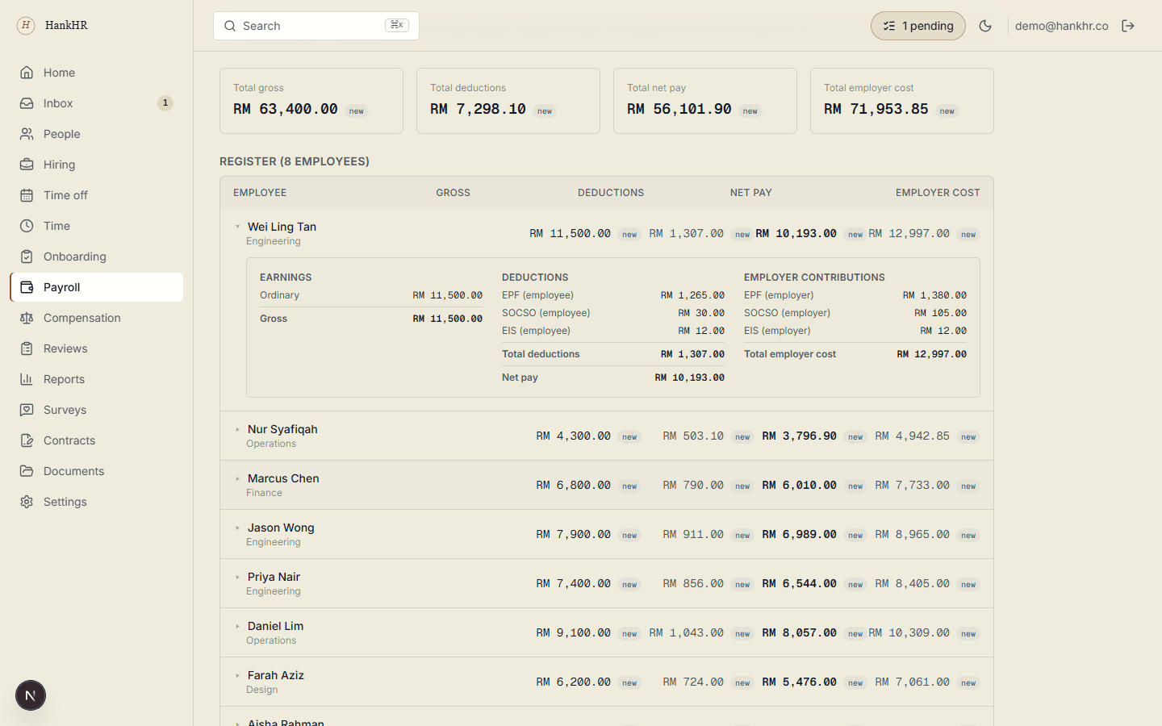The height and width of the screenshot is (726, 1162).
Task: Select Compensation in the sidebar
Action: 97,318
